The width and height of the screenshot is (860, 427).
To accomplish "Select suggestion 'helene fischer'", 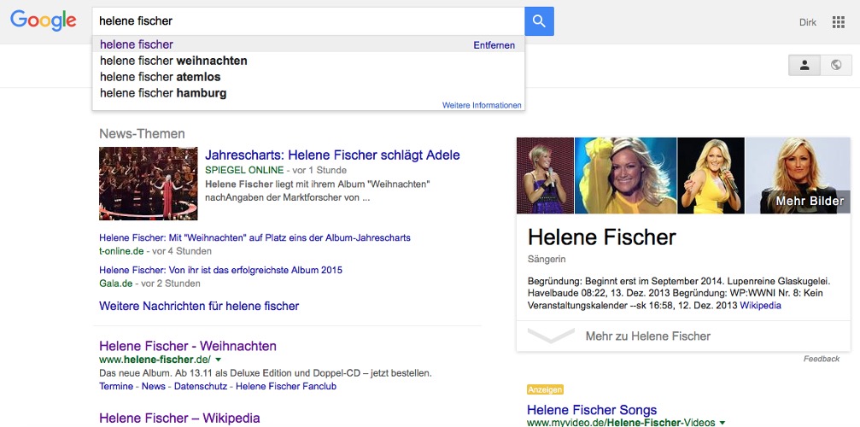I will pos(308,44).
